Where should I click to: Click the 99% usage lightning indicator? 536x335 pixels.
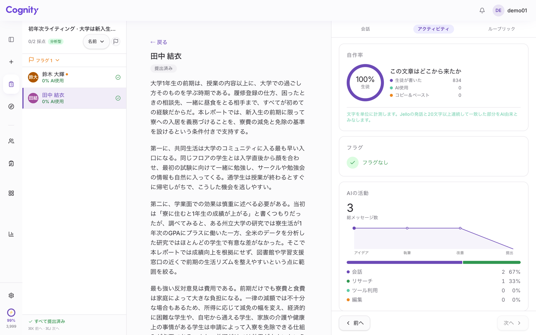click(x=11, y=313)
